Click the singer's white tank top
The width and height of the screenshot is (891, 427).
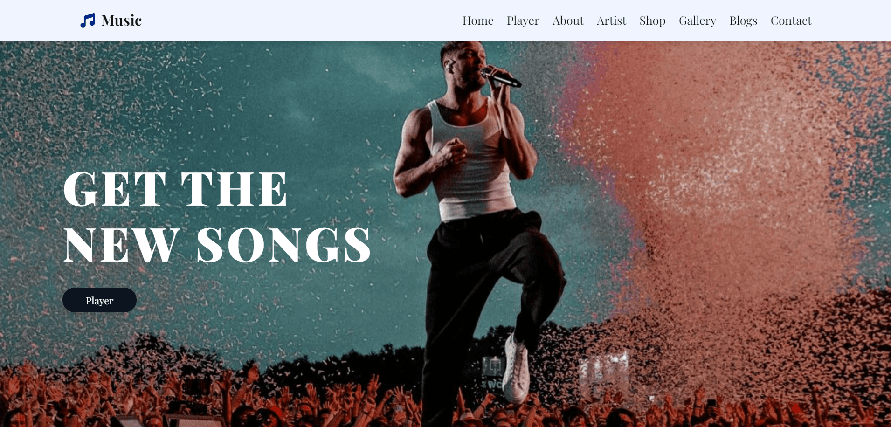[471, 161]
